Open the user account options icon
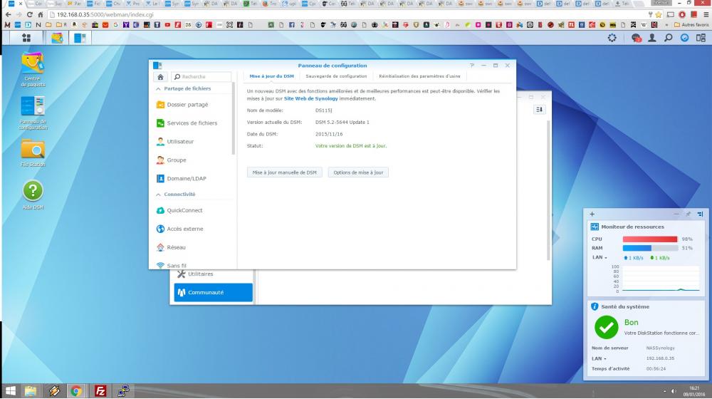The height and width of the screenshot is (399, 712). pos(651,38)
